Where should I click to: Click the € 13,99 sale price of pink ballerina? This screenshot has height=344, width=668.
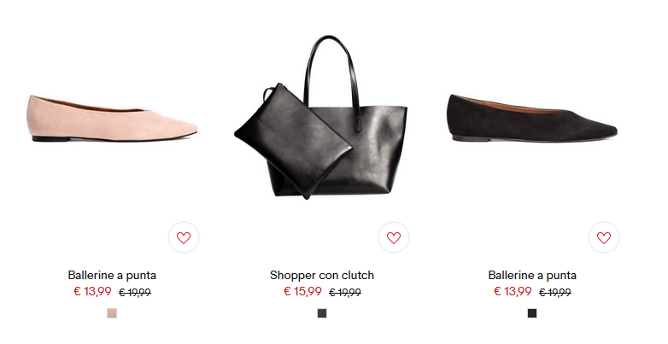pos(92,292)
